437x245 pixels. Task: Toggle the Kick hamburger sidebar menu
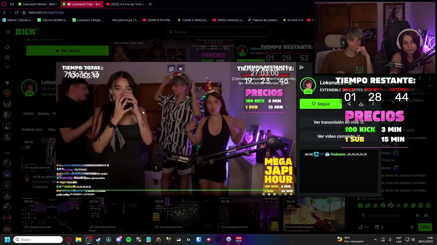[x=8, y=32]
